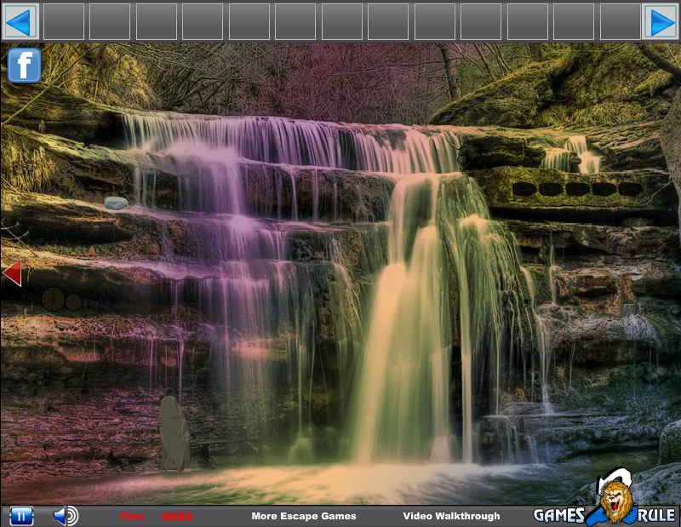Click the blue right inventory scroll arrow

(x=661, y=22)
